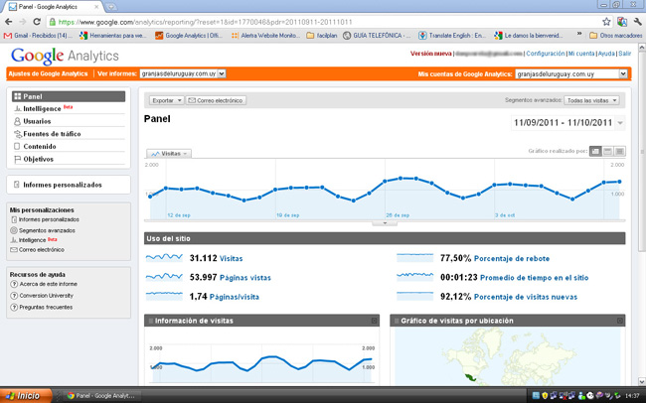Open Contenido menu item
The width and height of the screenshot is (646, 403).
(x=69, y=147)
